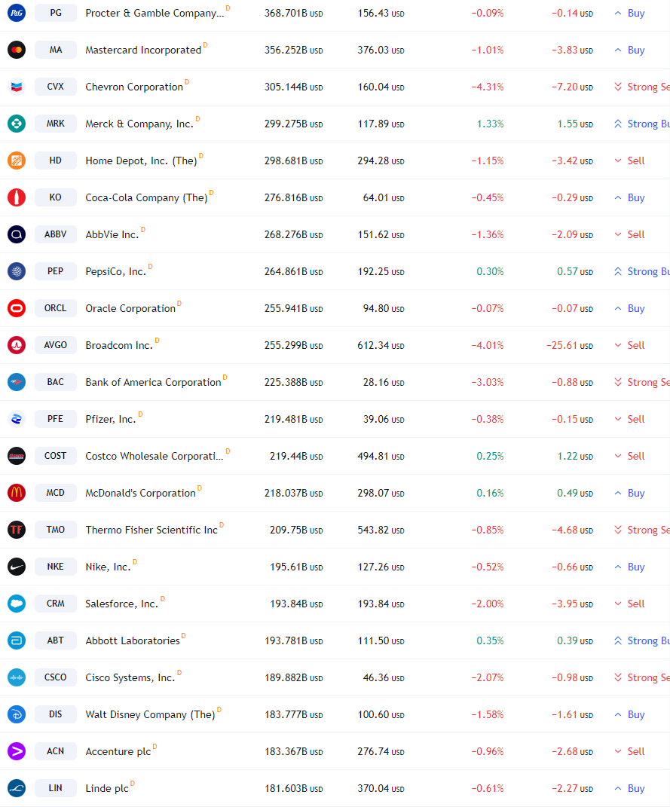Click the Mastercard logo icon
The width and height of the screenshot is (670, 807).
(x=17, y=50)
